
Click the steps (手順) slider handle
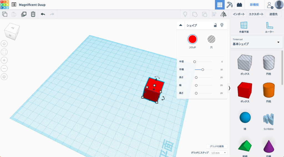[x=203, y=70]
